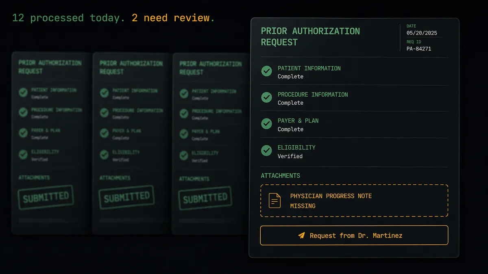The image size is (488, 274).
Task: Select the main card's PRIOR AUTHORIZATION REQUEST title
Action: point(310,37)
